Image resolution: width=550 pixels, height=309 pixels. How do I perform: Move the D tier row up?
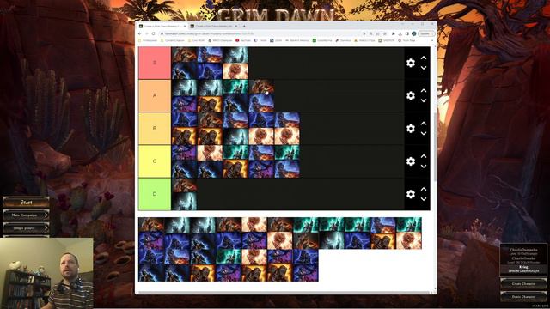tap(424, 189)
